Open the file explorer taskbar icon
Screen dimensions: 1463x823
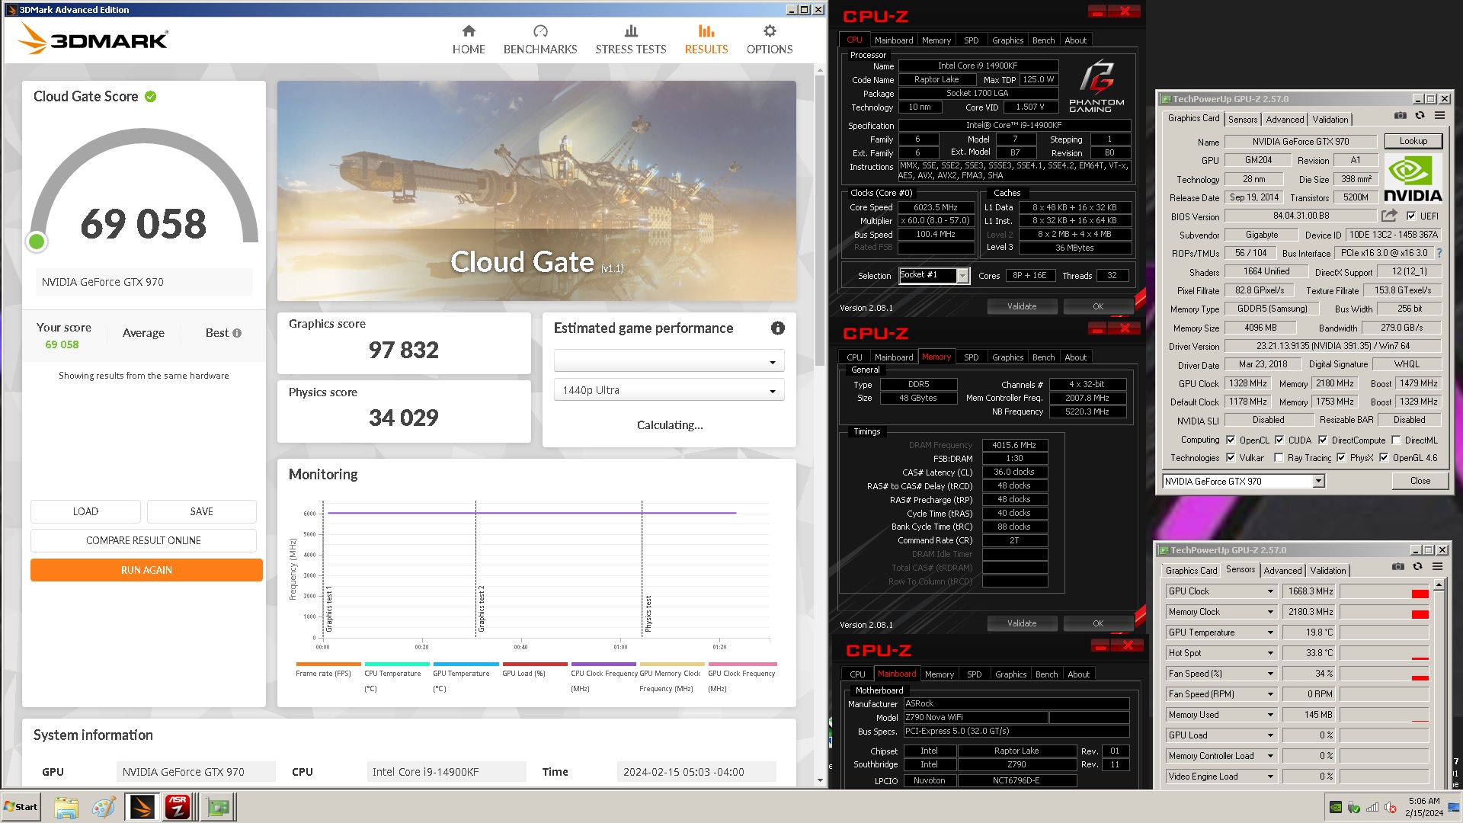[x=66, y=807]
